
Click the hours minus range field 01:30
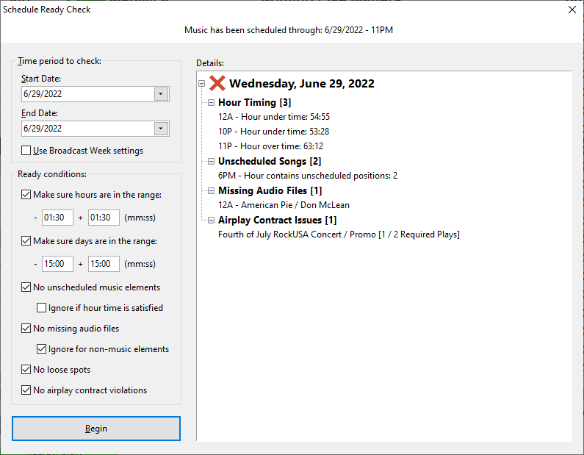tap(57, 218)
